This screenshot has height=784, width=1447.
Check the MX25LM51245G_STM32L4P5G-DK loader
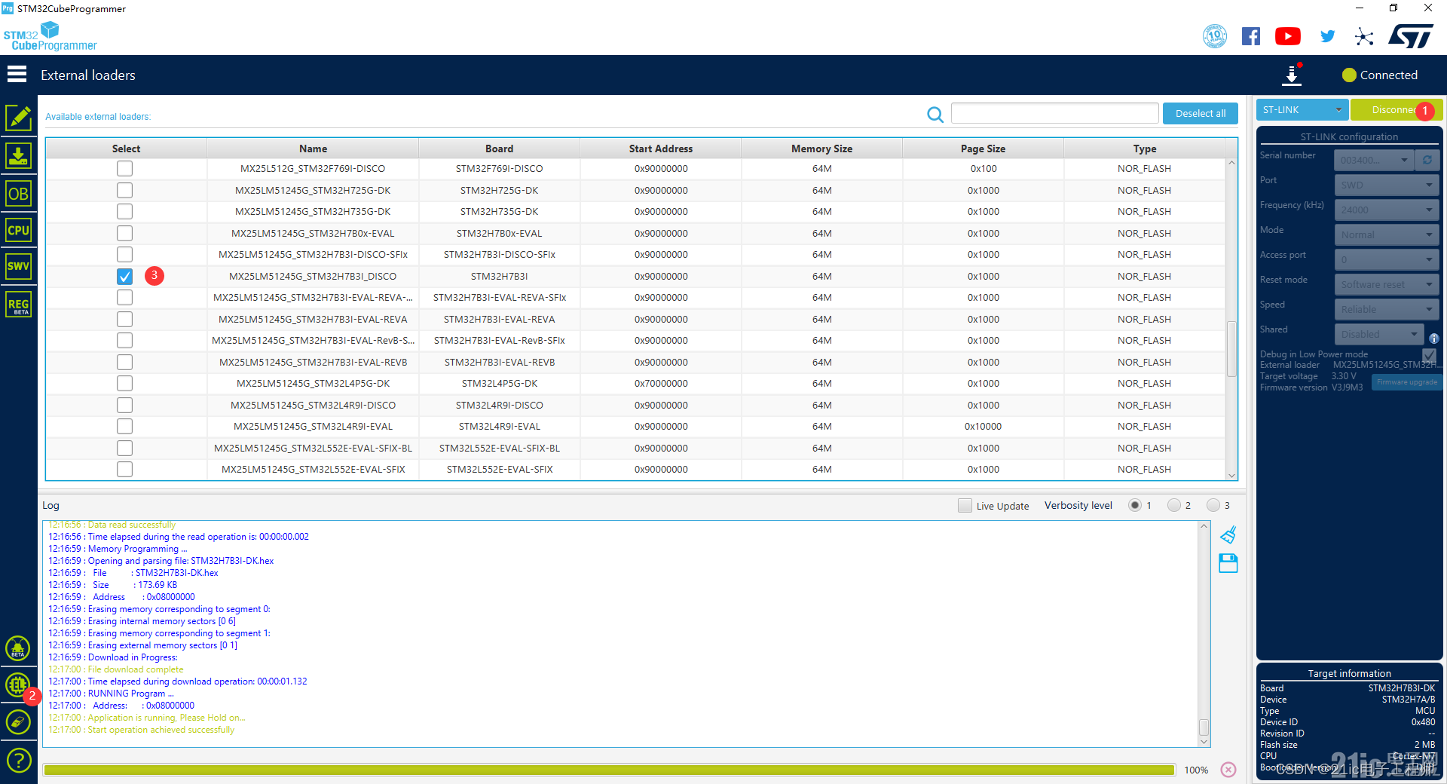(125, 384)
